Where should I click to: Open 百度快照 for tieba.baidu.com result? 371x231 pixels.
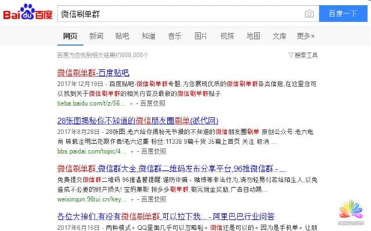pyautogui.click(x=153, y=103)
